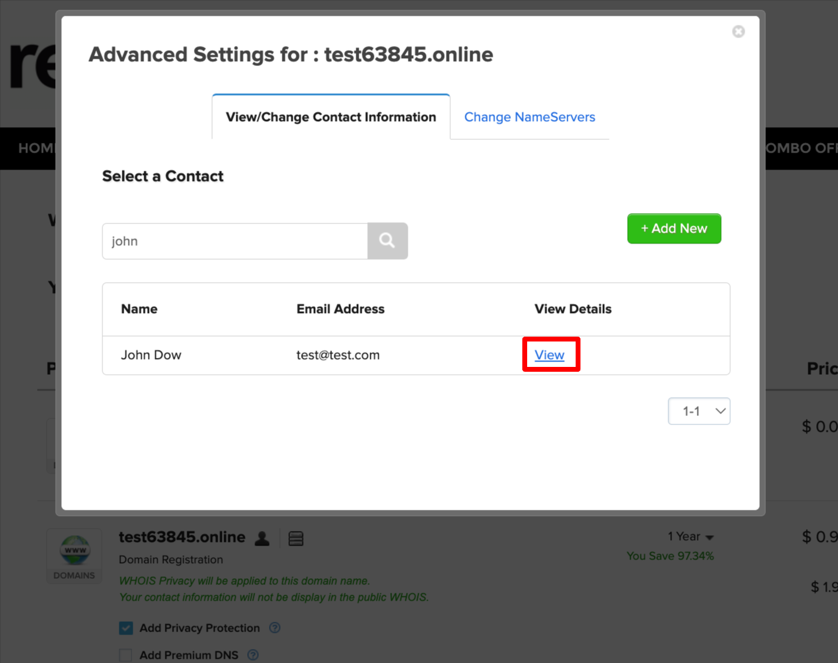This screenshot has height=663, width=838.
Task: Expand the 1-1 pagination dropdown
Action: coord(699,411)
